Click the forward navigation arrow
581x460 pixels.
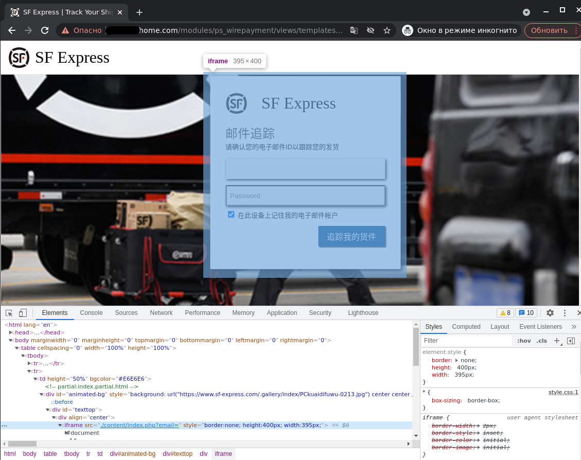(x=28, y=30)
